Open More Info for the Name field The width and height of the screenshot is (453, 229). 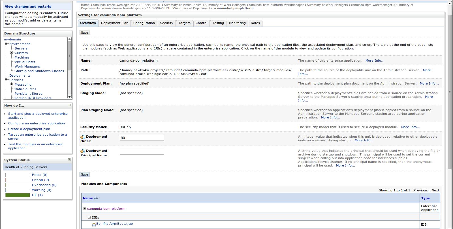[x=375, y=61]
